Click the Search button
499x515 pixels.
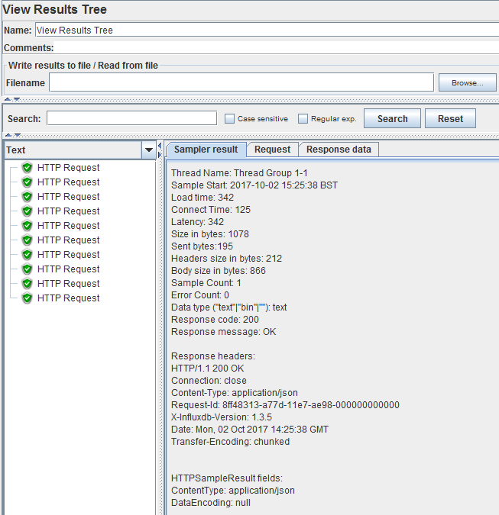coord(392,118)
